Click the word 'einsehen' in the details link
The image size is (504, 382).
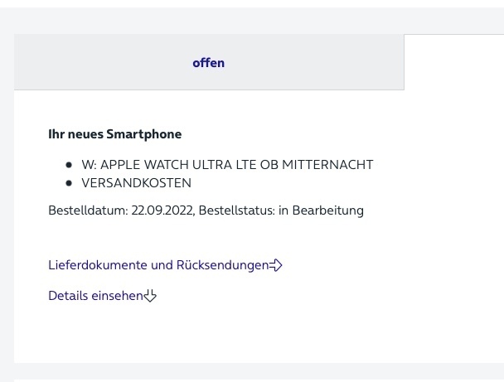[118, 296]
